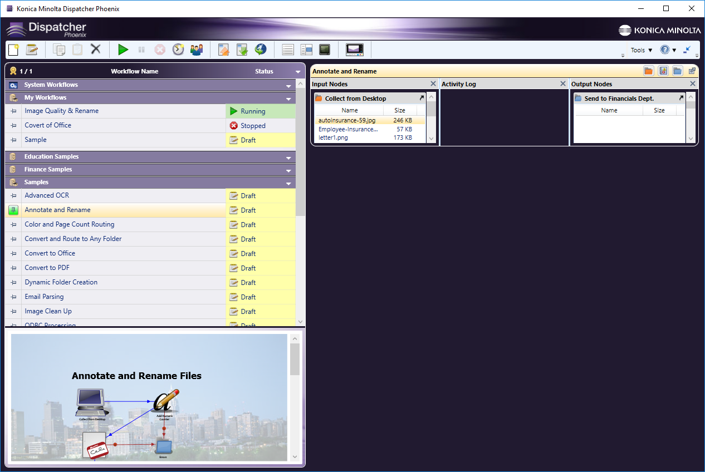
Task: Pause the workflow from the toolbar
Action: click(141, 50)
